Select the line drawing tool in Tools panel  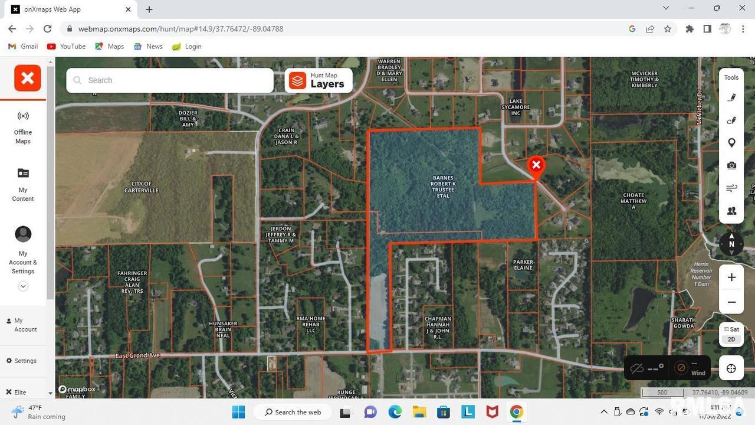[x=731, y=120]
